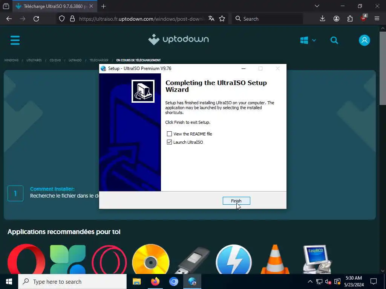Image resolution: width=386 pixels, height=289 pixels.
Task: Open the tracking protection shield icon
Action: coord(62,19)
